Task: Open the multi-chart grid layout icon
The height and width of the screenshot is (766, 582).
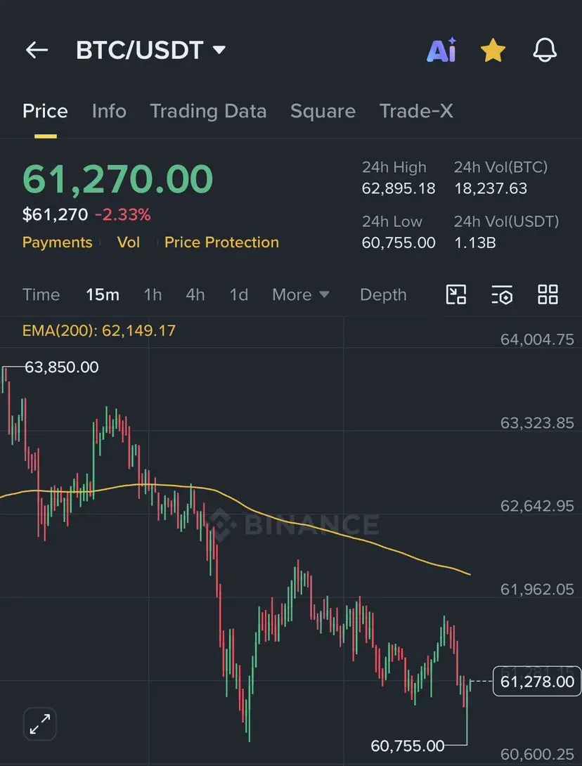Action: tap(548, 294)
